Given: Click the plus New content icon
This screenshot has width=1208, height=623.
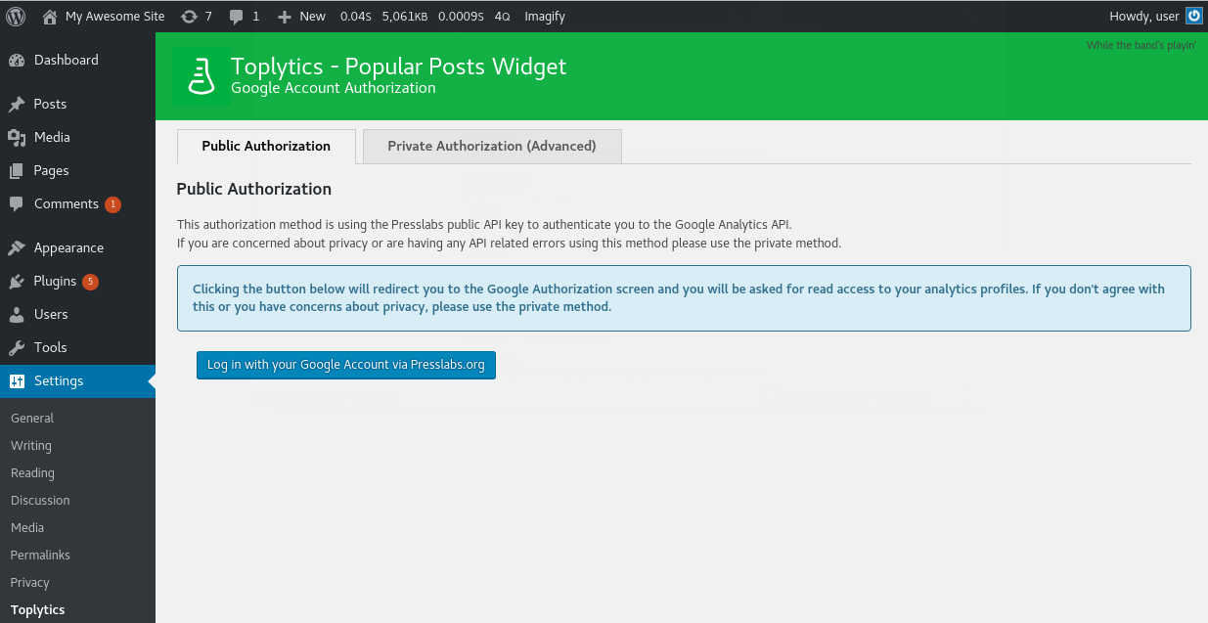Looking at the screenshot, I should click(285, 17).
